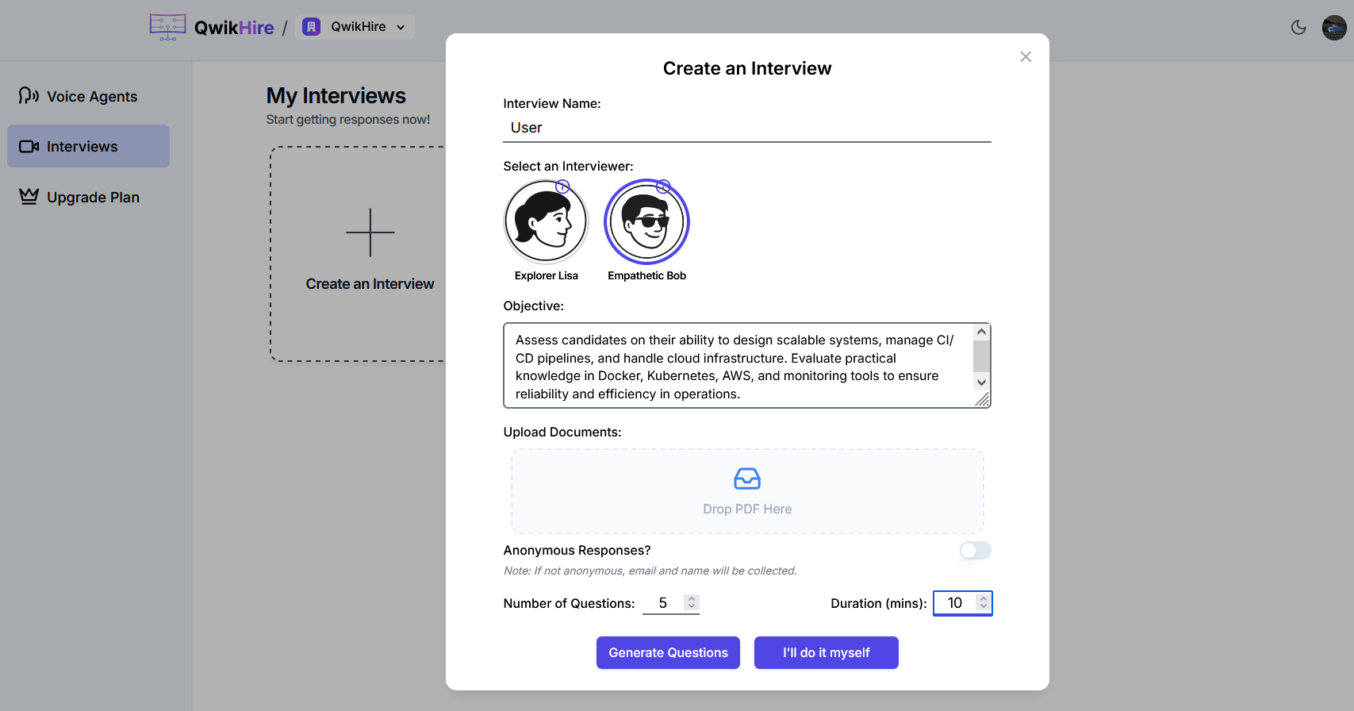This screenshot has width=1354, height=711.
Task: Click the Upgrade Plan crown icon
Action: [x=29, y=196]
